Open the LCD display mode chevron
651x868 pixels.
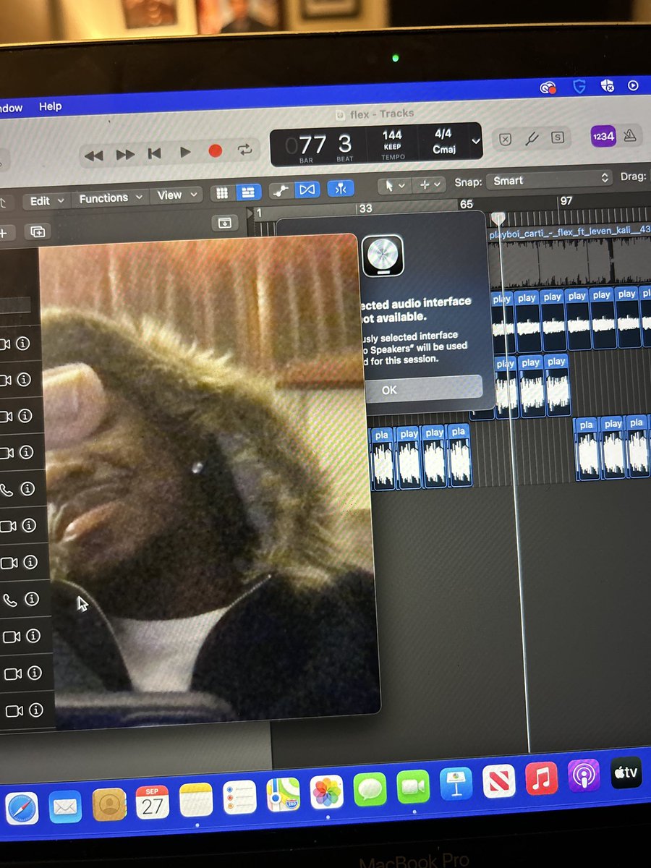(x=475, y=141)
